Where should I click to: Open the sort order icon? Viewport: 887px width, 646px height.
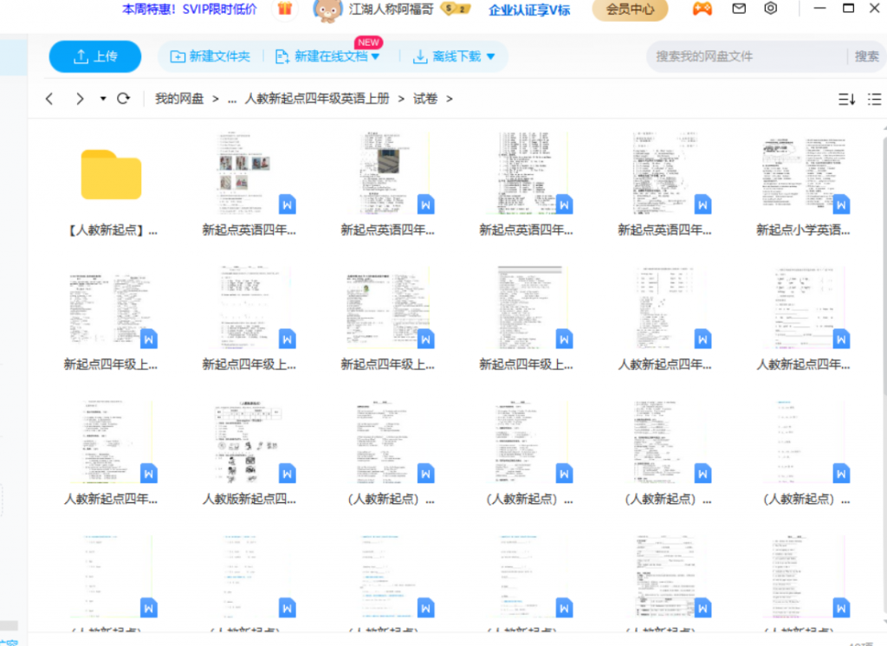pos(846,100)
